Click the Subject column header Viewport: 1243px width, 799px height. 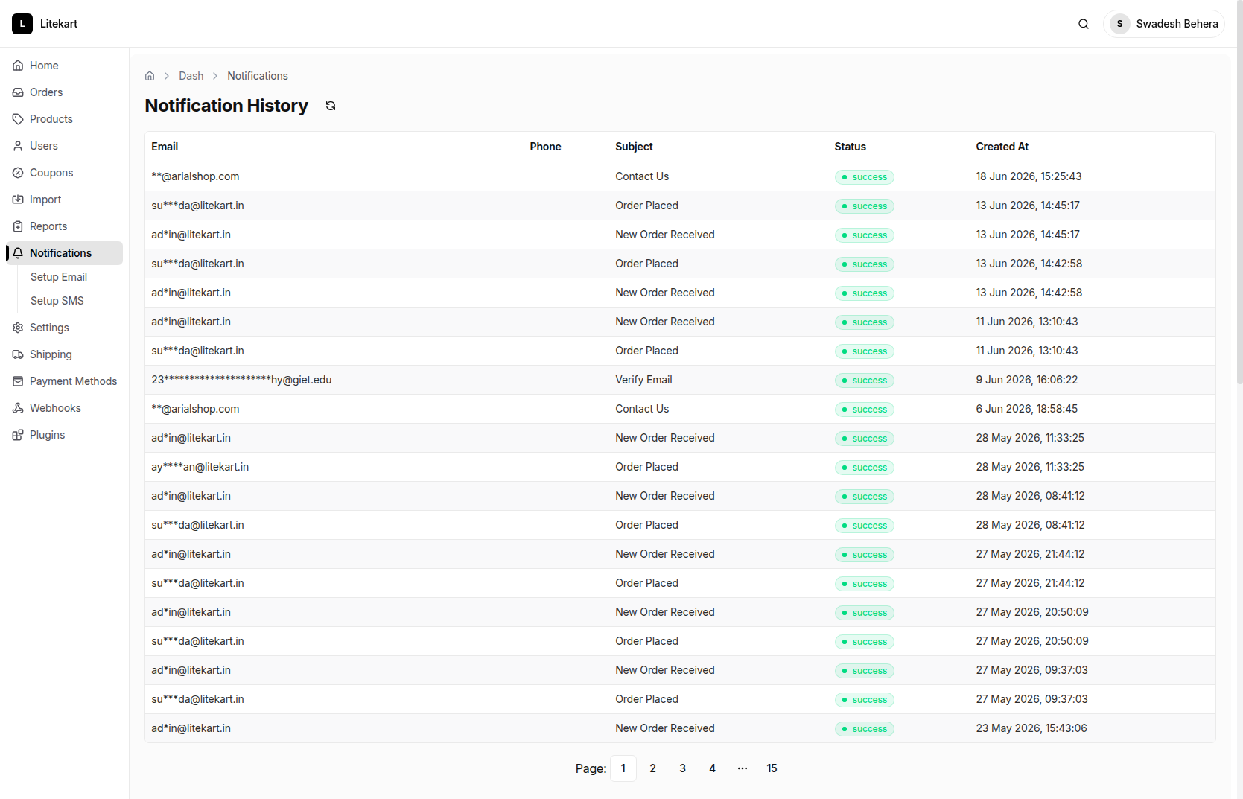(x=635, y=147)
